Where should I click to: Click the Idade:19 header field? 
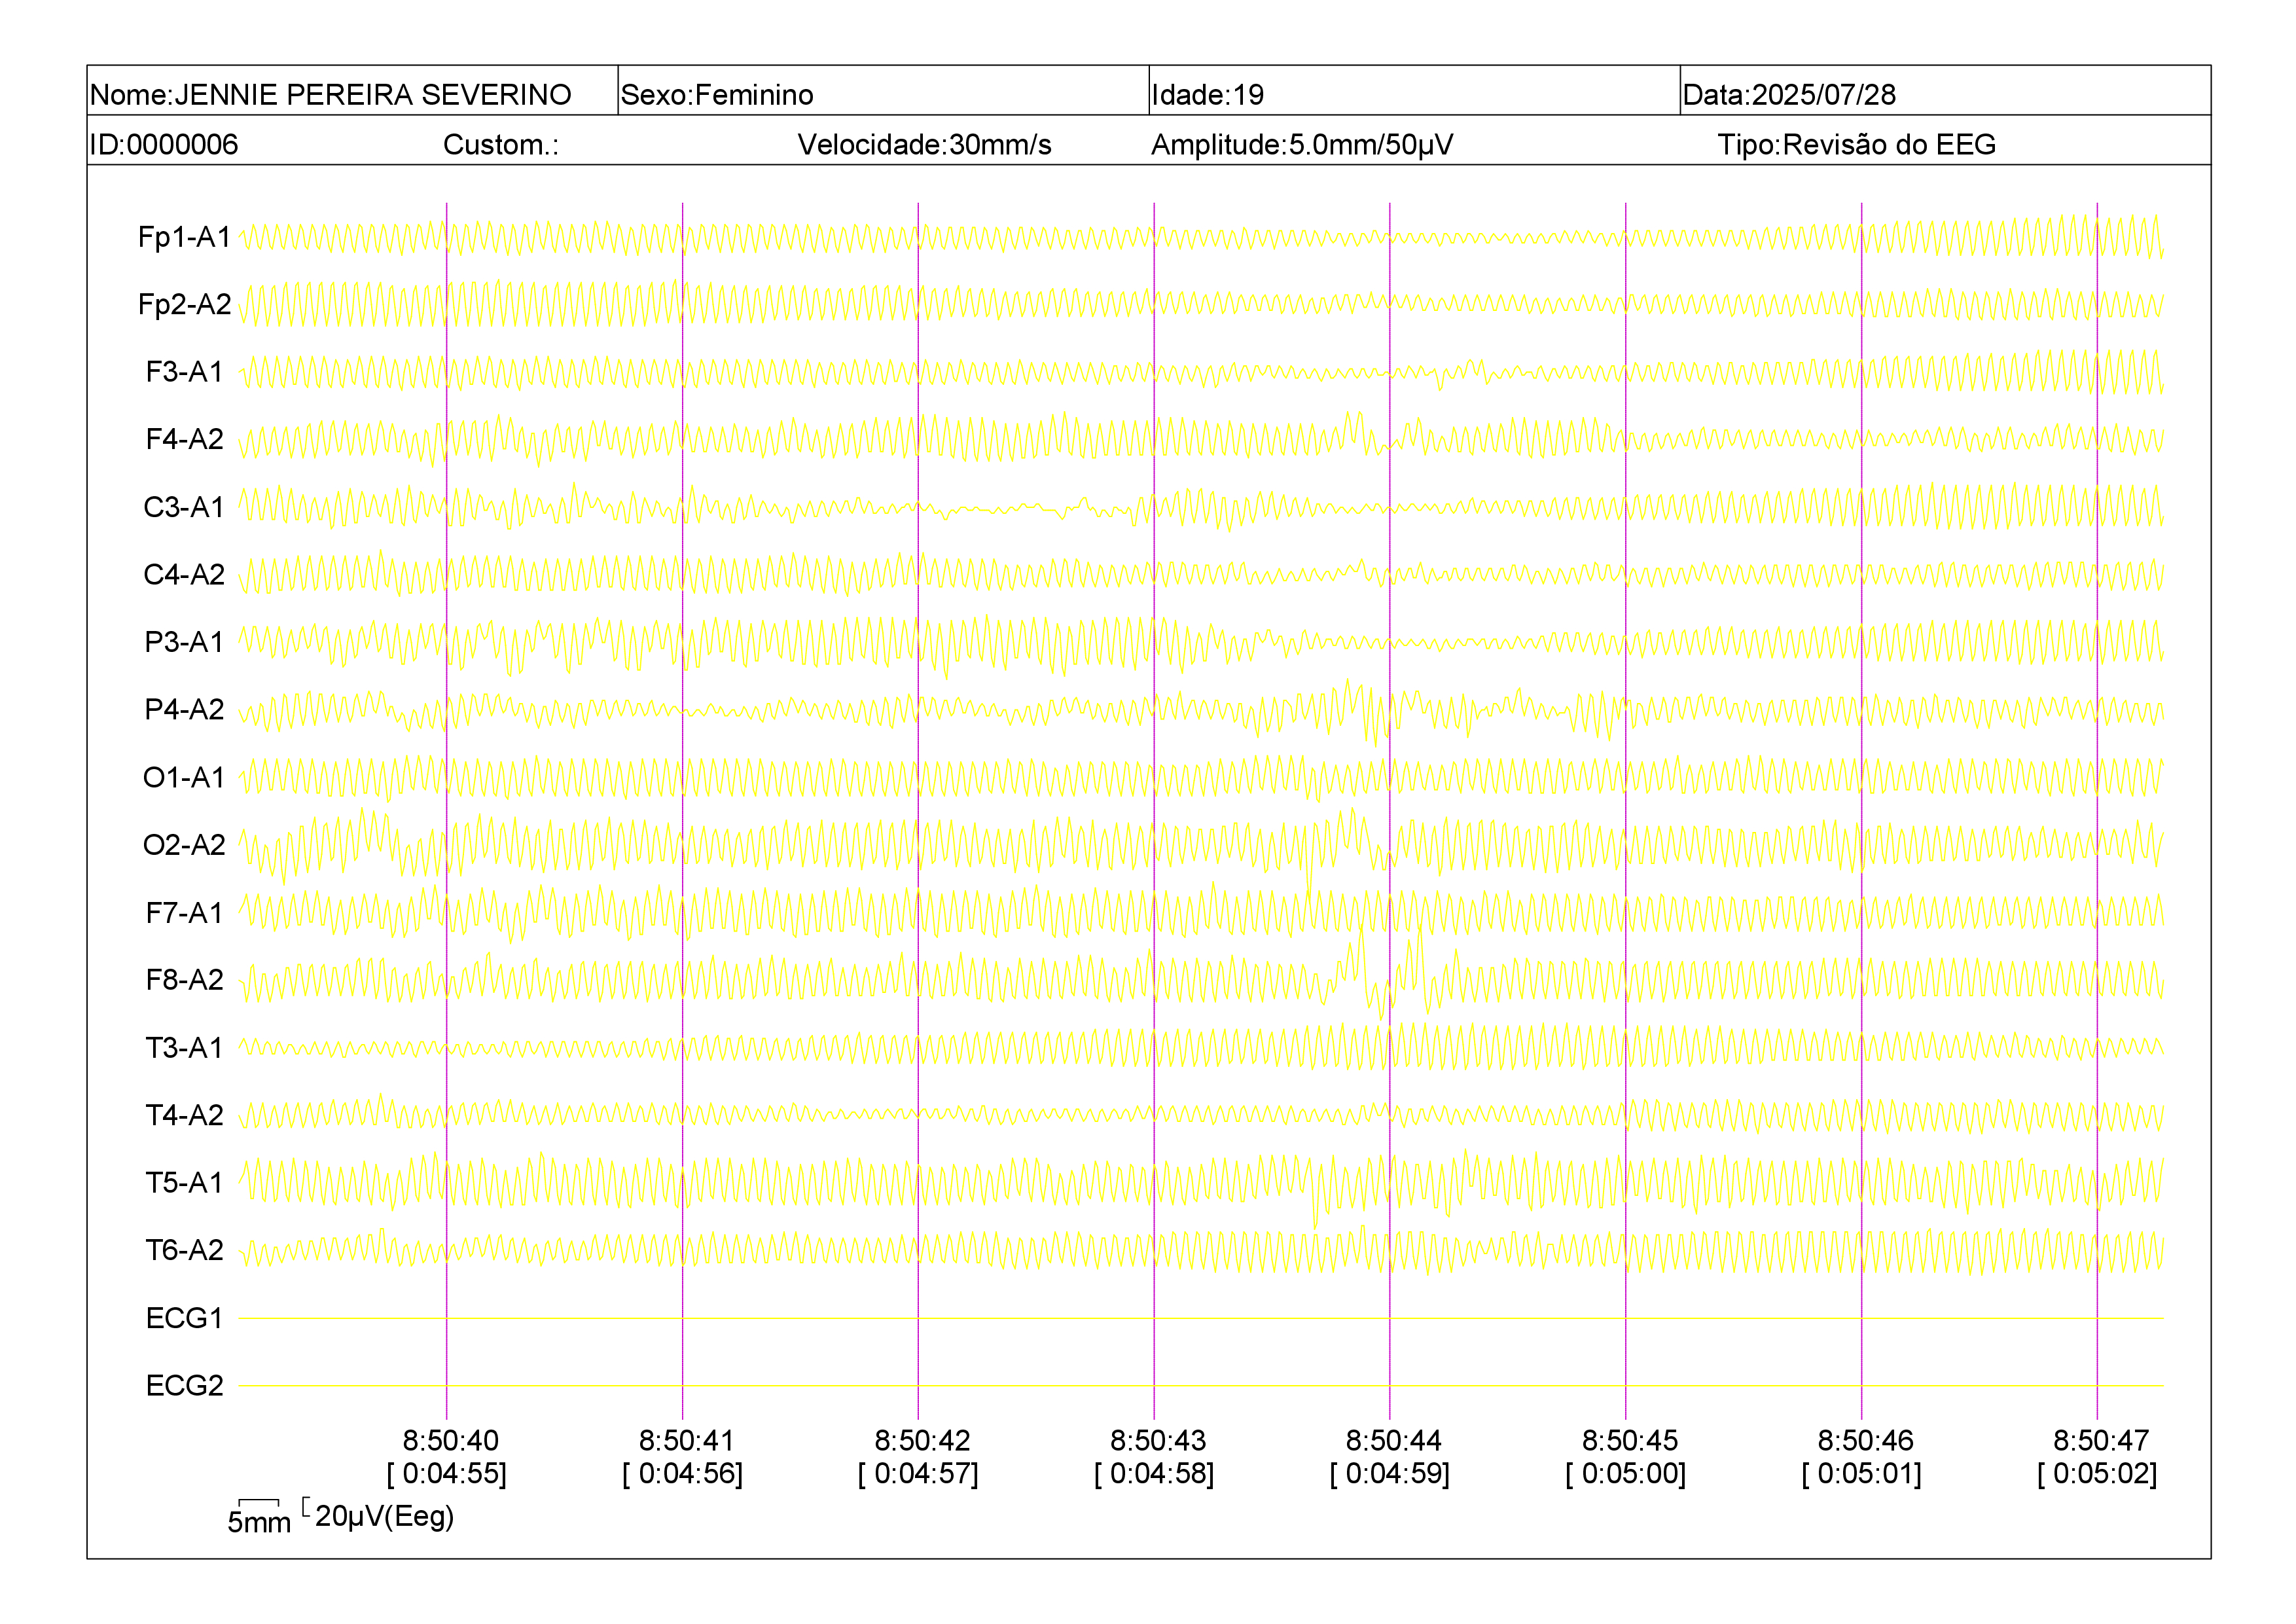[1207, 95]
